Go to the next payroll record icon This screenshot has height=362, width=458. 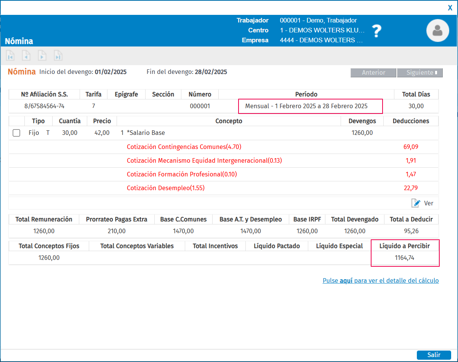point(42,56)
